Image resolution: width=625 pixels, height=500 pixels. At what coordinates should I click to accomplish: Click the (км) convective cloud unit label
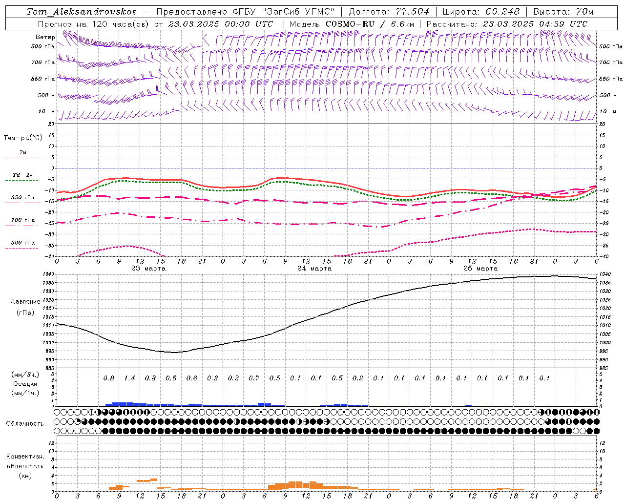click(25, 476)
